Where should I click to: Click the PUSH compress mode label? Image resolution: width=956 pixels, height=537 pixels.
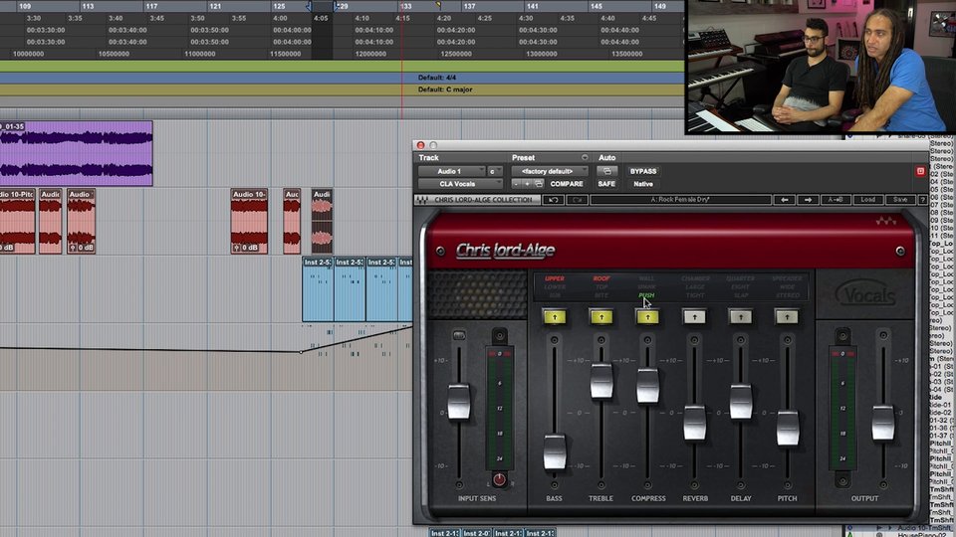click(646, 295)
